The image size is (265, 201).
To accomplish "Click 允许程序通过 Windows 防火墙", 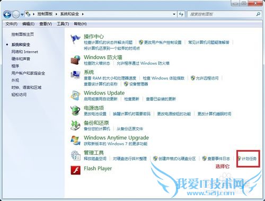I will pyautogui.click(x=143, y=63).
